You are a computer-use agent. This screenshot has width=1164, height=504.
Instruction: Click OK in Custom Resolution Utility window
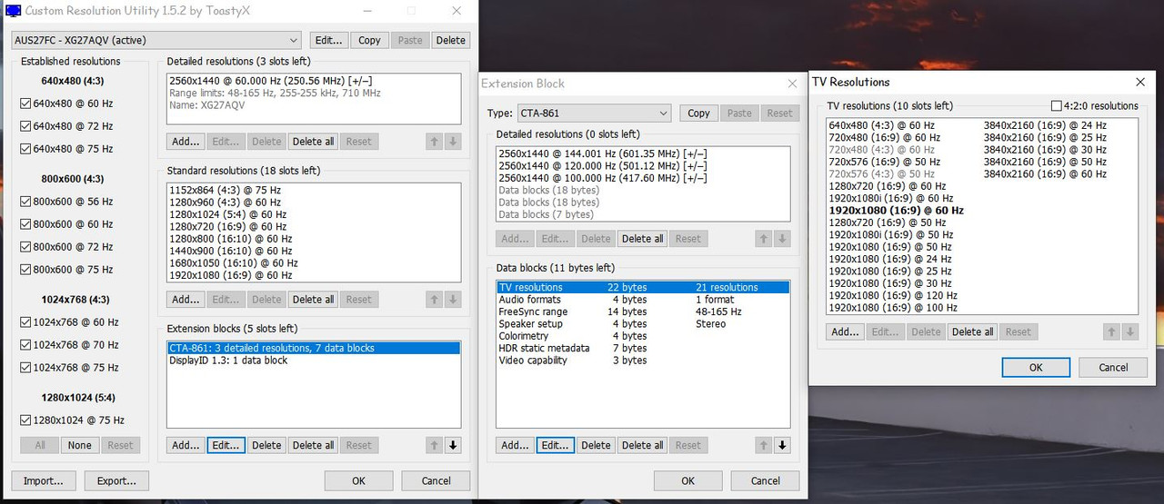(x=358, y=481)
